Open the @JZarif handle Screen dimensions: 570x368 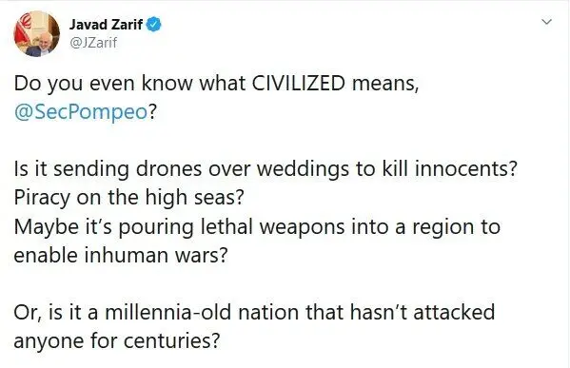pos(93,43)
